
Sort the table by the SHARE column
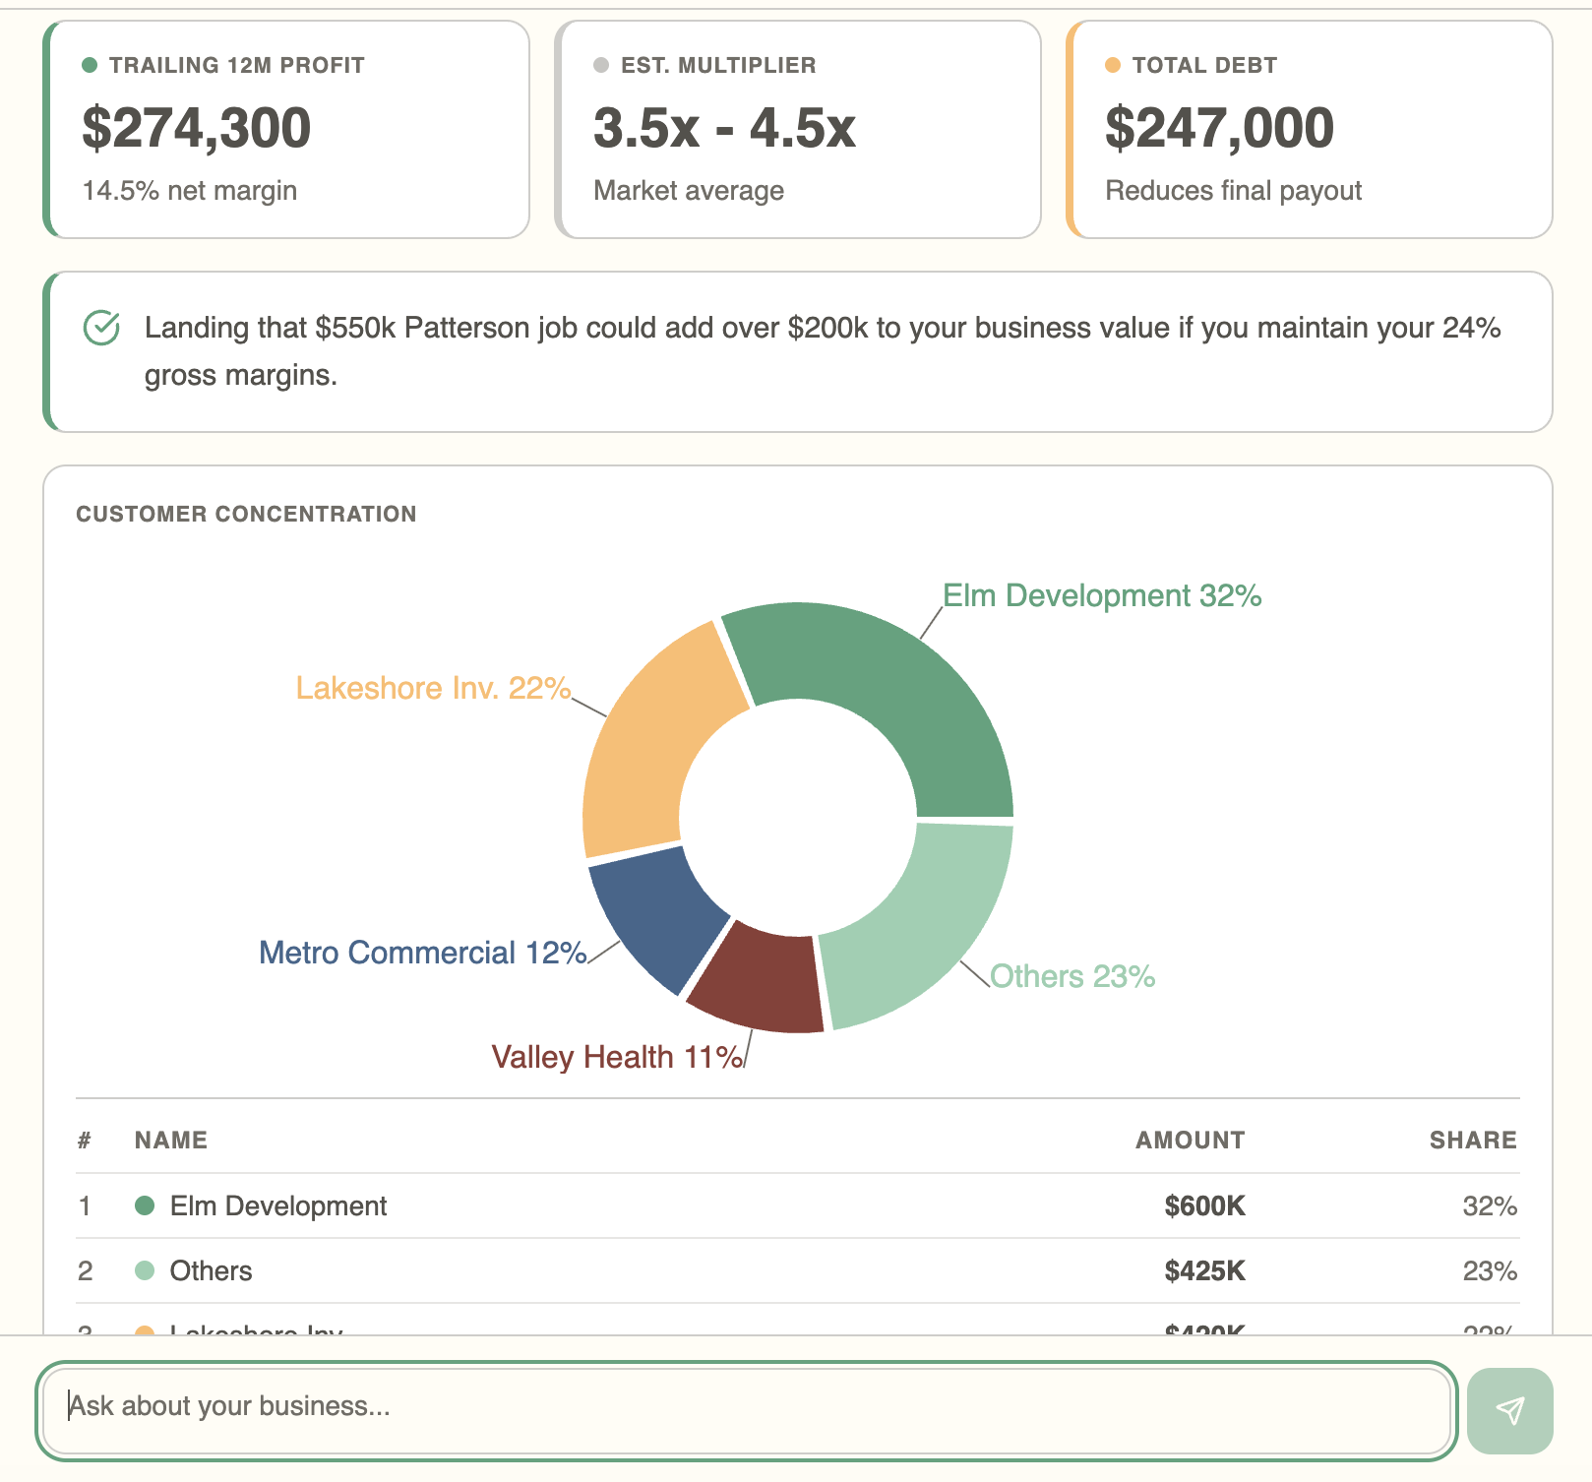point(1474,1140)
